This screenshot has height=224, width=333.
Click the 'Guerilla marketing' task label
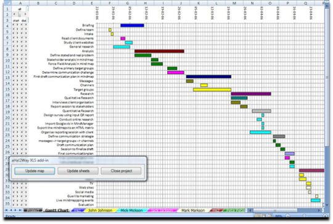[x=80, y=196]
